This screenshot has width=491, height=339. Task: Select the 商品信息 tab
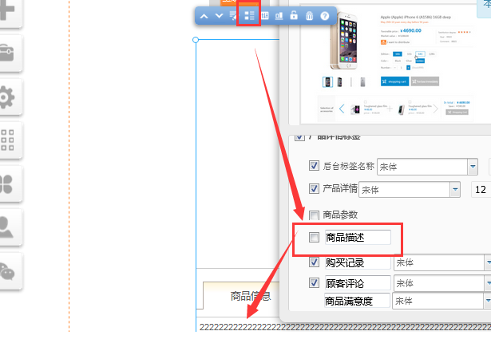[x=249, y=297]
